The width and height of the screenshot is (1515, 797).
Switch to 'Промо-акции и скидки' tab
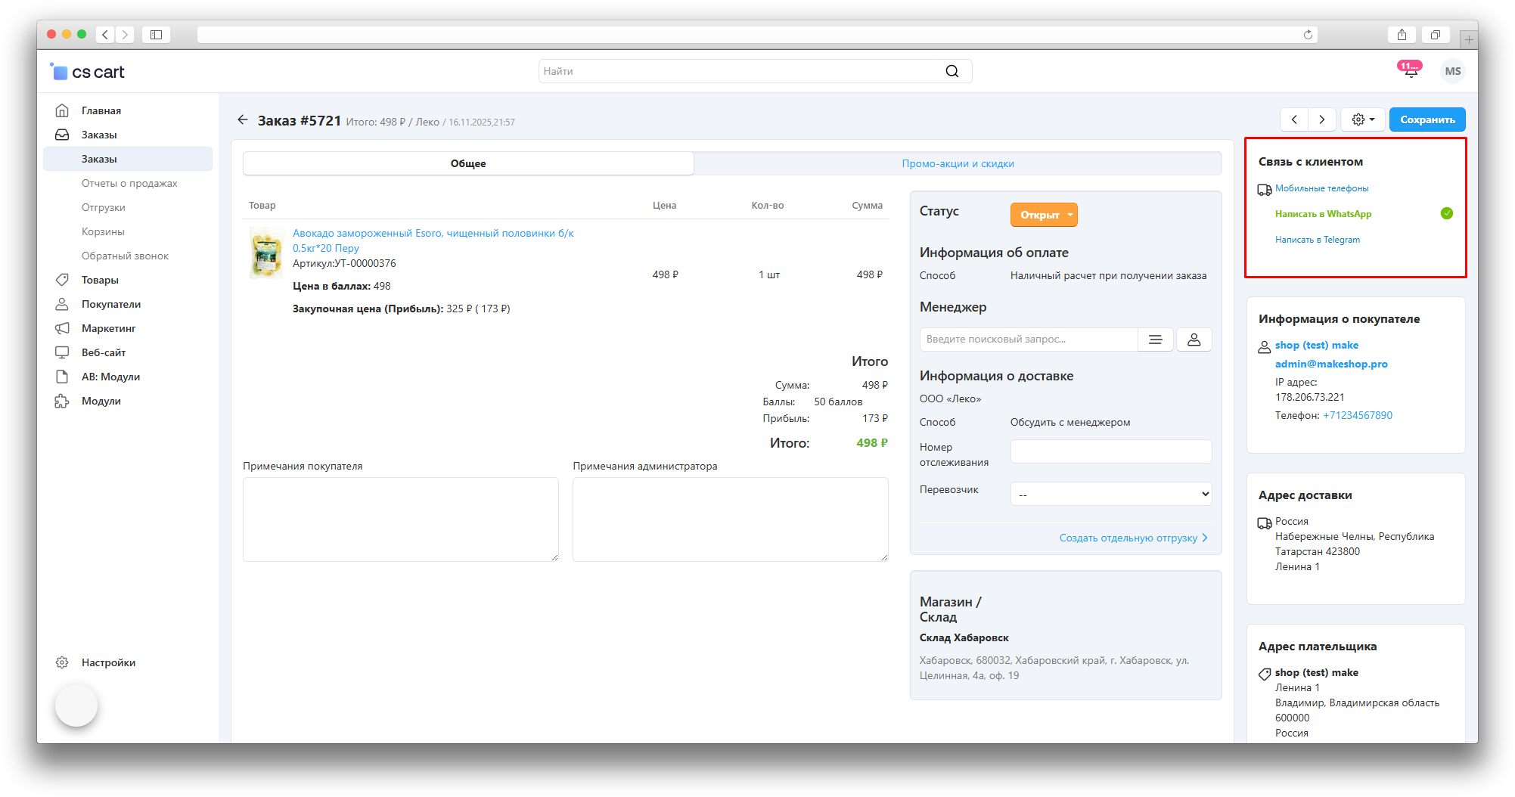point(957,163)
